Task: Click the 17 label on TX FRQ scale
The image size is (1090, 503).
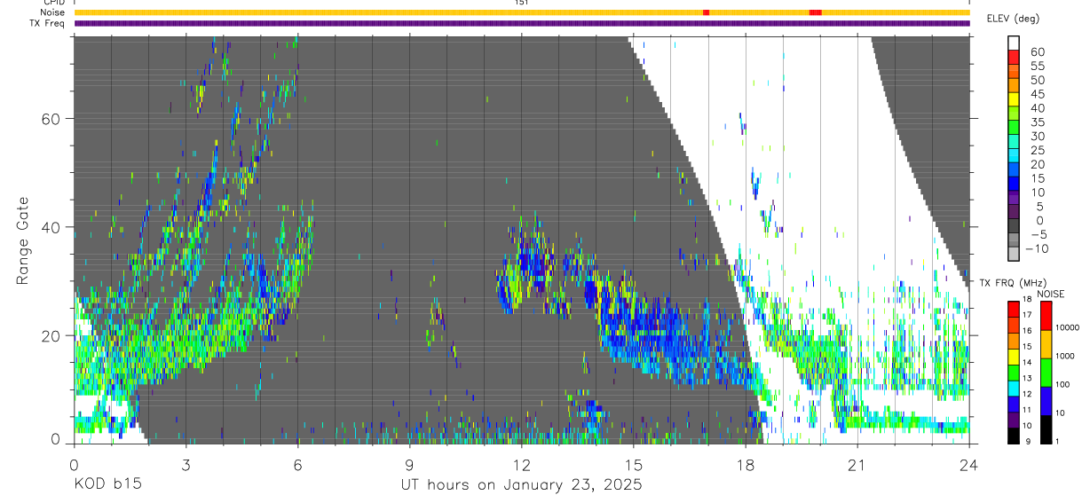Action: click(x=1026, y=315)
